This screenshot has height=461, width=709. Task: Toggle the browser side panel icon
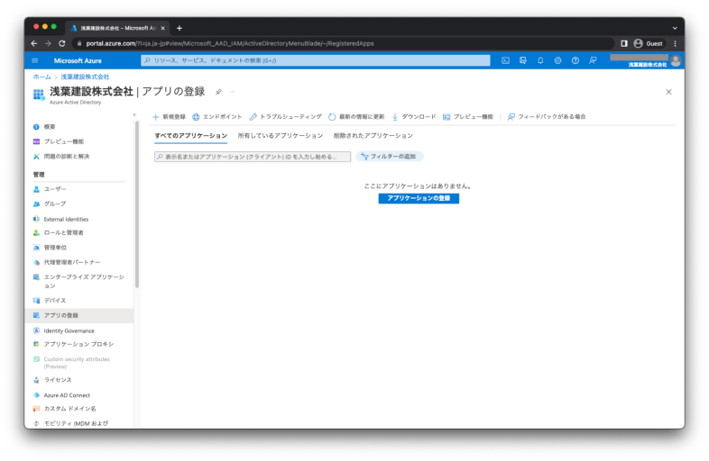624,44
